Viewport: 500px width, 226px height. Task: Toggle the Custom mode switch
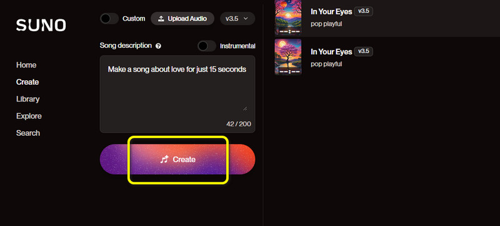point(109,19)
